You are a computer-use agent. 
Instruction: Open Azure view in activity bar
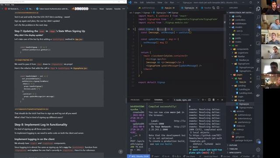coord(258,69)
